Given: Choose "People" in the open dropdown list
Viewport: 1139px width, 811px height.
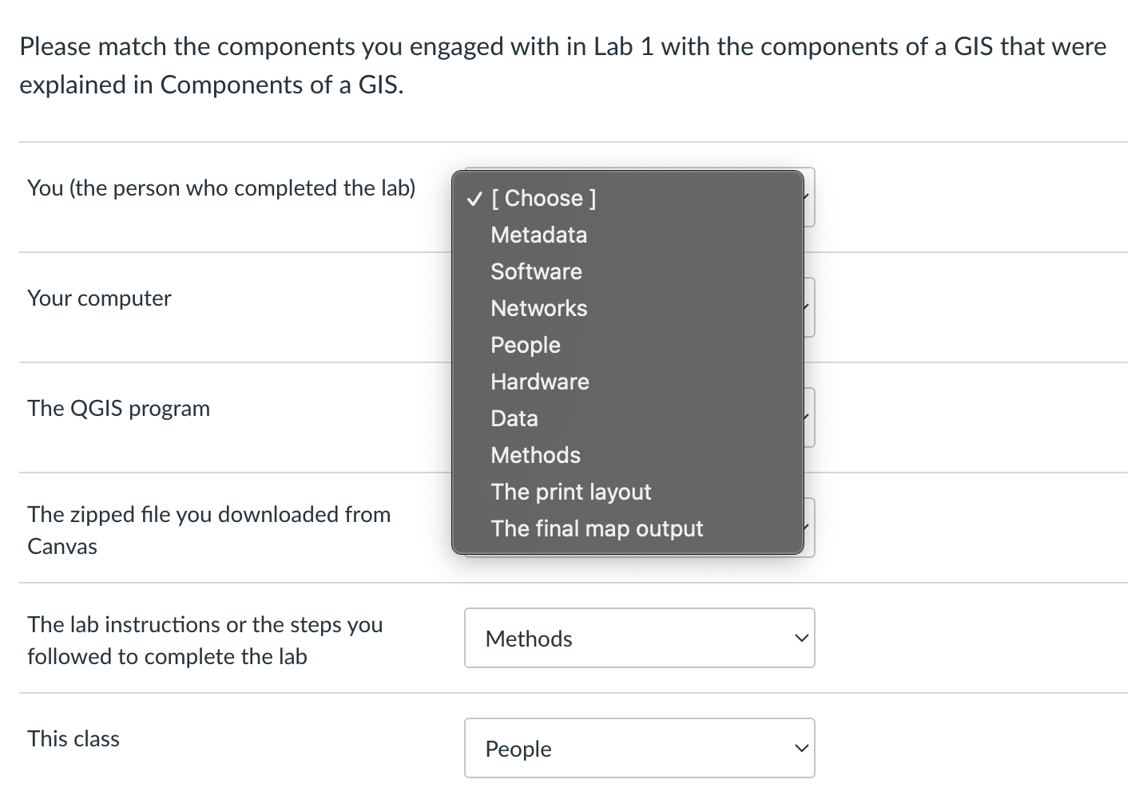Looking at the screenshot, I should [526, 345].
